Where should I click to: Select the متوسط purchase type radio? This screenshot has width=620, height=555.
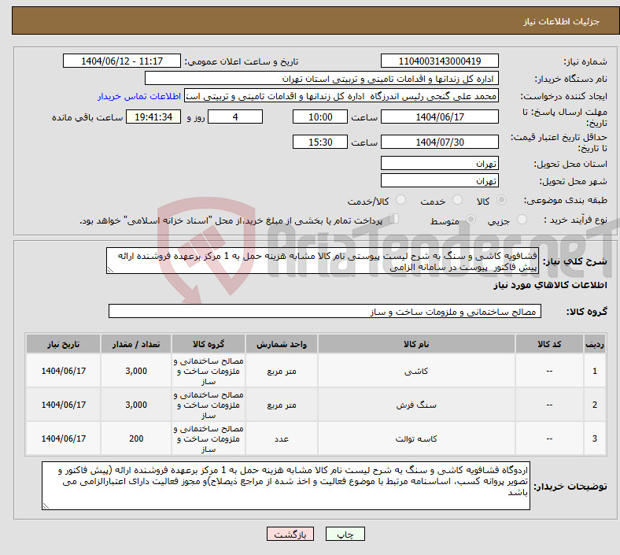click(x=471, y=220)
